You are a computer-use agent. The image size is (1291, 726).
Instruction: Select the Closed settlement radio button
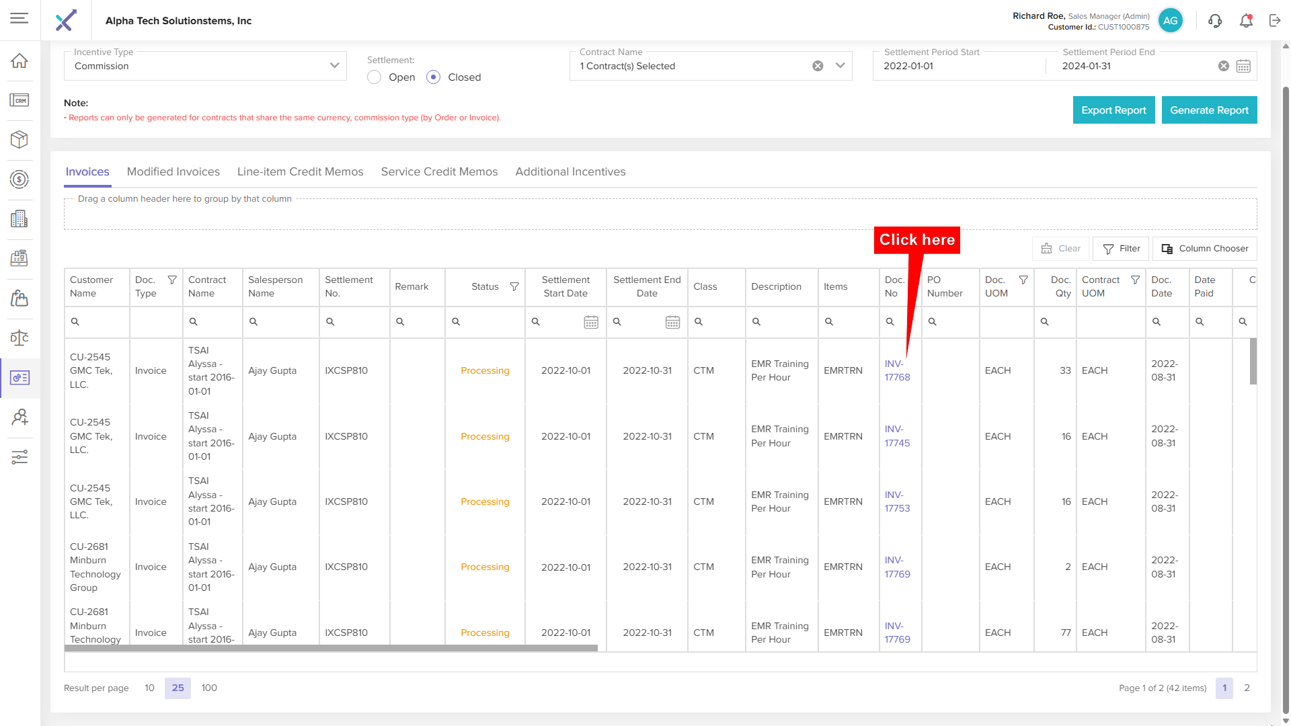434,77
